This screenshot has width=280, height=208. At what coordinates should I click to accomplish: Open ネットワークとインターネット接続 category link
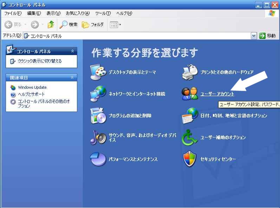tap(137, 94)
